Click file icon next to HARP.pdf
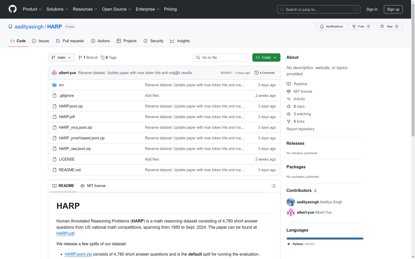The width and height of the screenshot is (415, 259). 54,117
